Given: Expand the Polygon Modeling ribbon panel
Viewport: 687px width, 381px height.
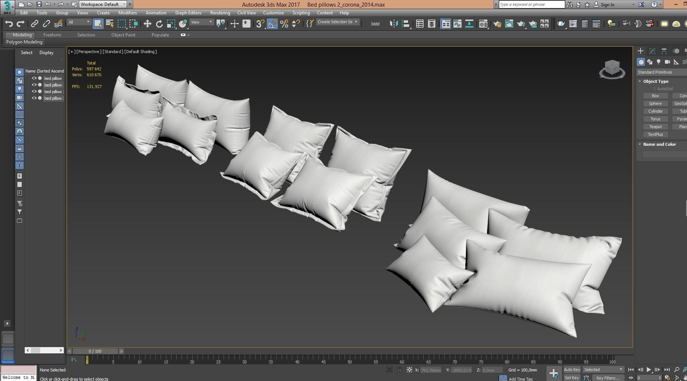Looking at the screenshot, I should (24, 42).
